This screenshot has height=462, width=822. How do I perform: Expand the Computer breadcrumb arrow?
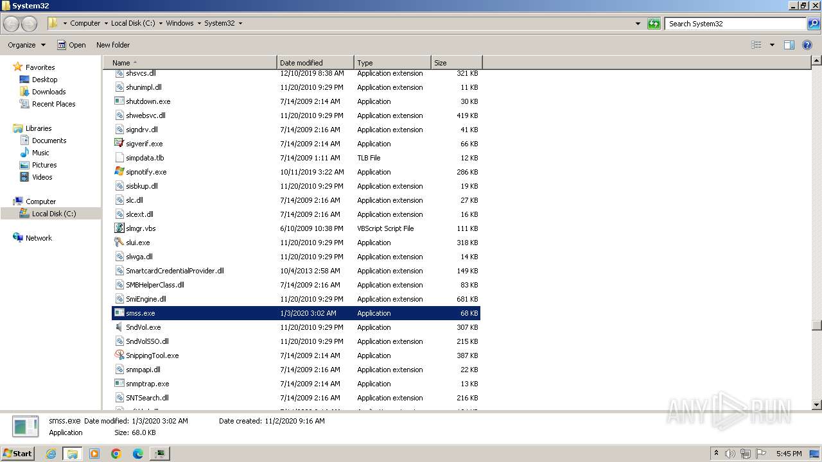click(x=107, y=23)
